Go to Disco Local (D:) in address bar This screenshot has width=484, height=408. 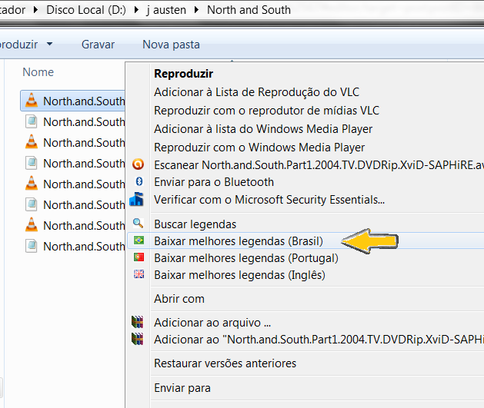click(86, 10)
